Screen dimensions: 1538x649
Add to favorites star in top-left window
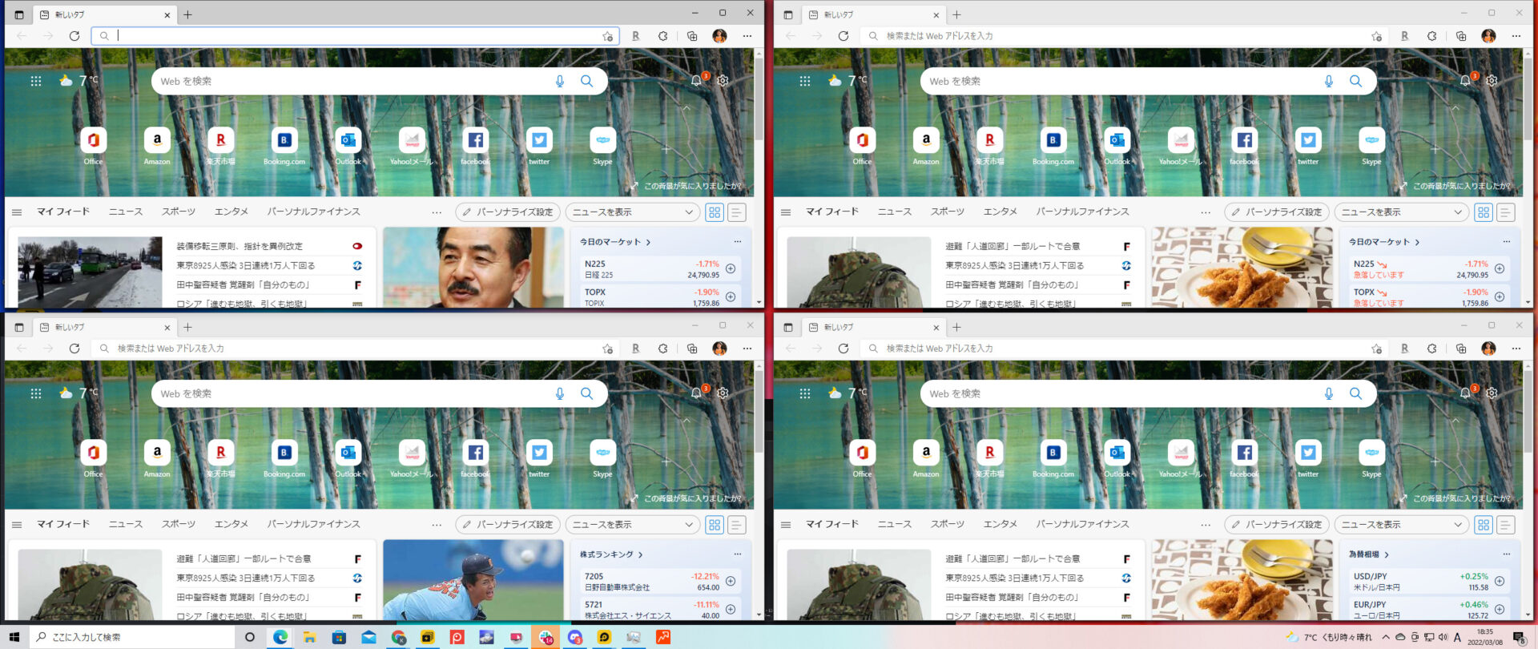607,36
